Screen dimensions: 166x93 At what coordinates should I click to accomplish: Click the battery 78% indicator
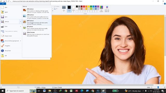coord(115,91)
